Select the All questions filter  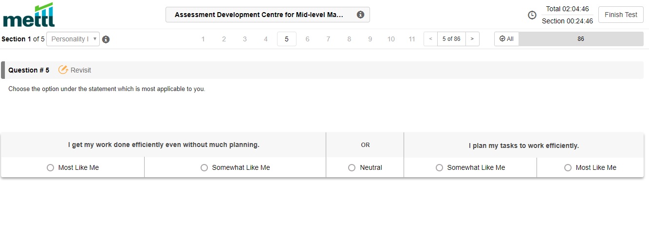(x=506, y=39)
